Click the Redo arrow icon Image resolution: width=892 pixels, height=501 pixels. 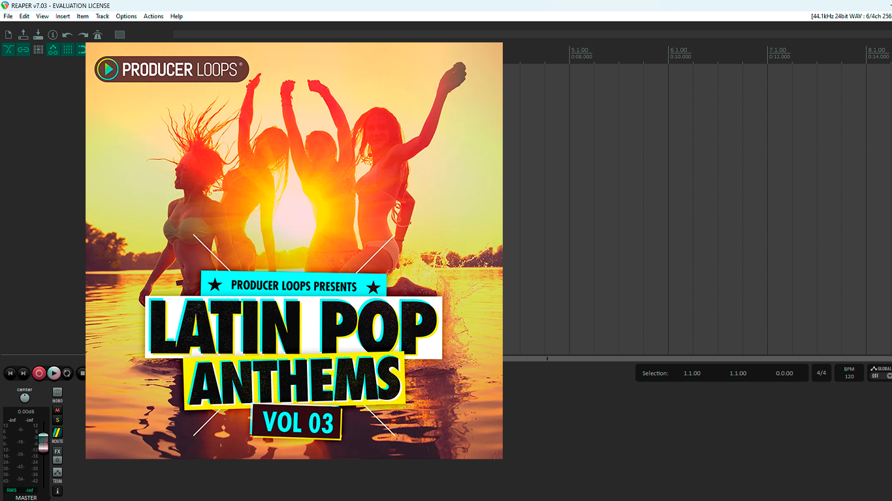click(83, 35)
